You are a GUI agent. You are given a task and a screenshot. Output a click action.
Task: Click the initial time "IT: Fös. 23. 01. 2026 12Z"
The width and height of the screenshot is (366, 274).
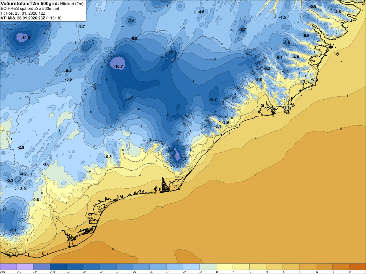[x=23, y=13]
